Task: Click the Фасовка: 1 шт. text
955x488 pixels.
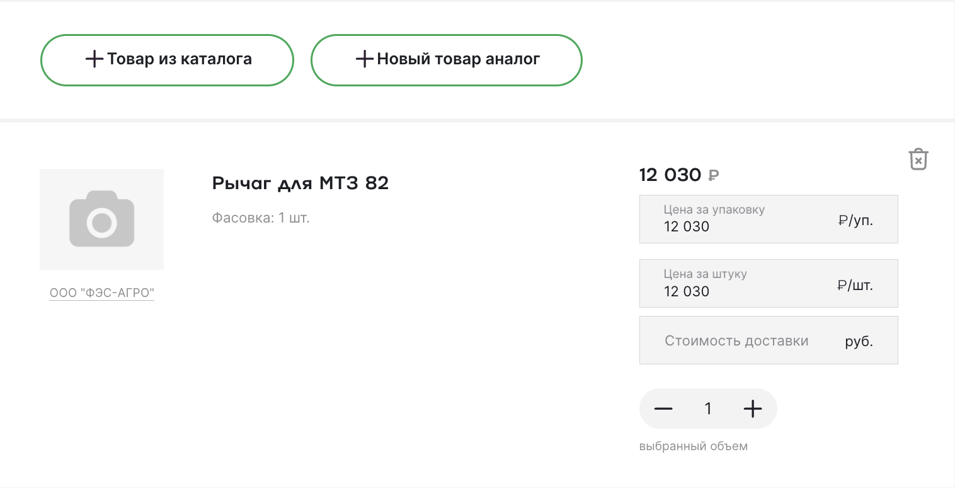Action: pyautogui.click(x=261, y=218)
